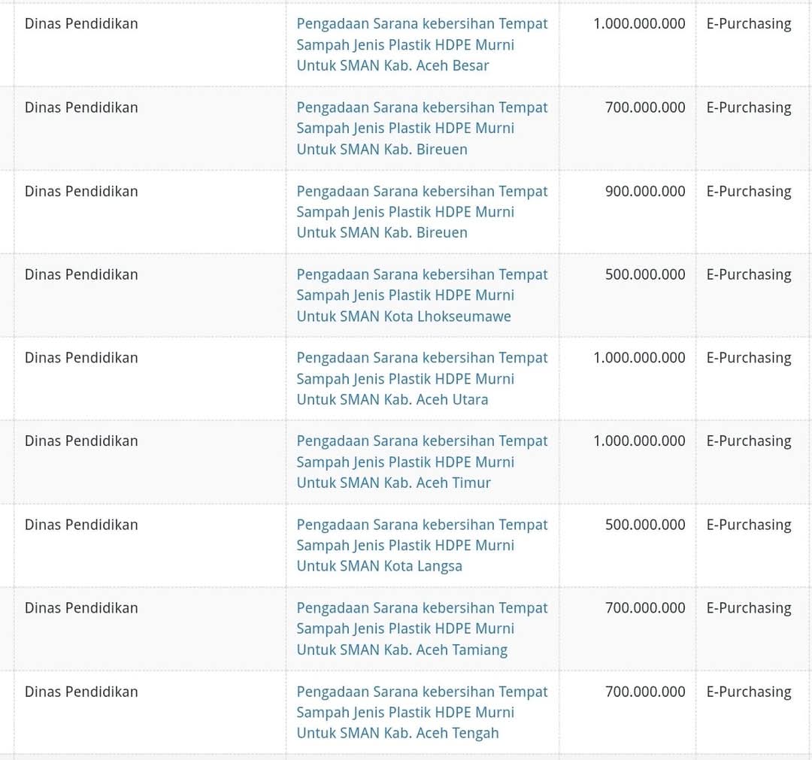Screen dimensions: 812x760
Task: Select the 700.000.000 amount in Aceh Tamiang row
Action: [645, 608]
